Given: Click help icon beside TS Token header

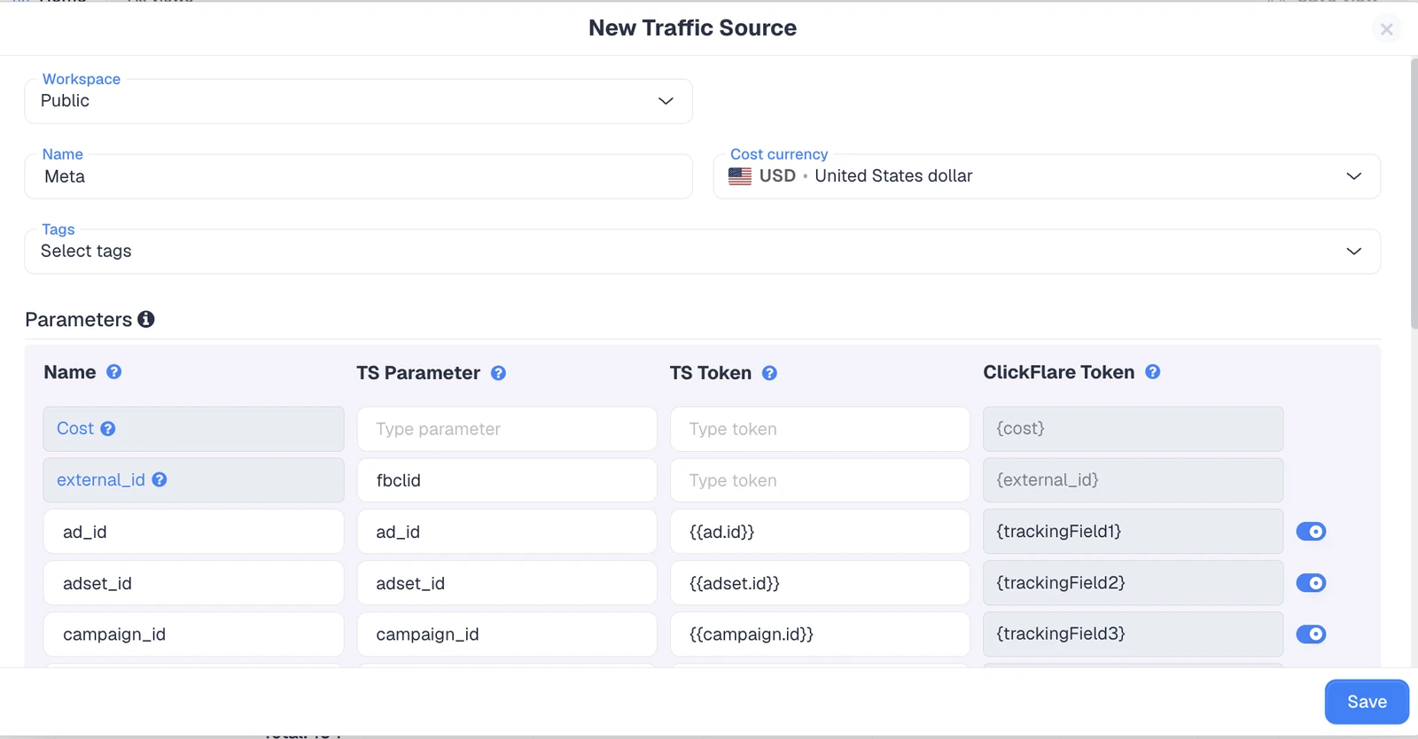Looking at the screenshot, I should pos(769,373).
